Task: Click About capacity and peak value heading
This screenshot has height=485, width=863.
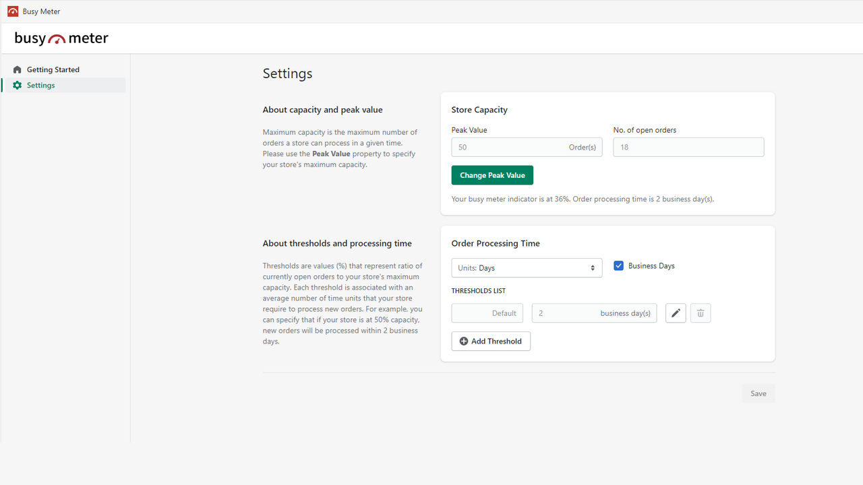Action: 322,110
